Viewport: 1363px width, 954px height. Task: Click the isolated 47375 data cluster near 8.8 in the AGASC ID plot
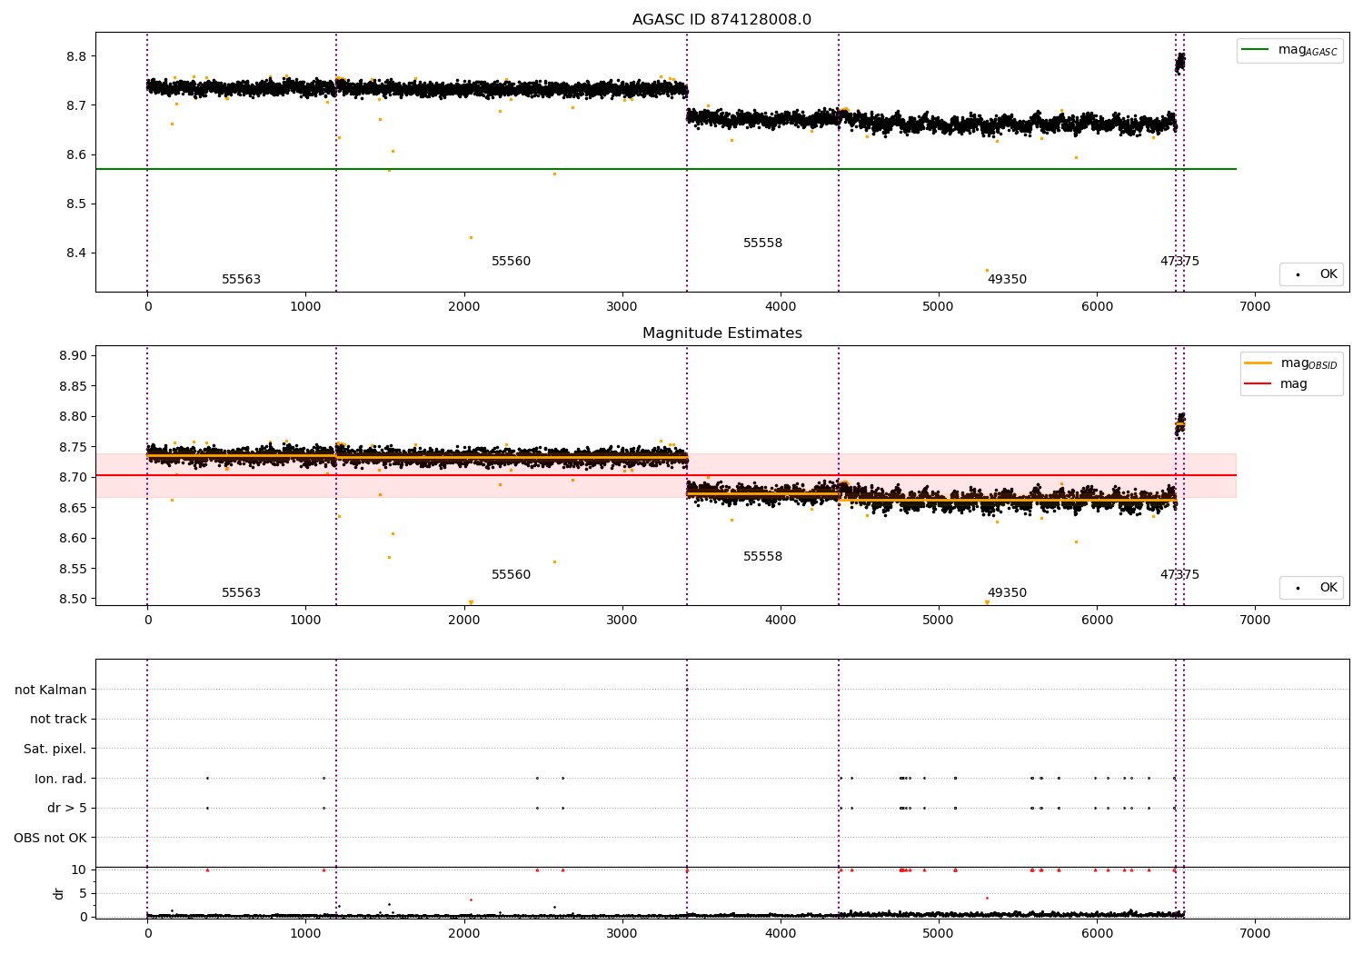coord(1179,63)
